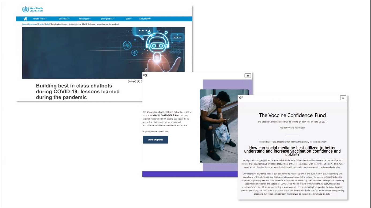The image size is (371, 208).
Task: Expand the Emergencies dropdown
Action: coord(108,19)
